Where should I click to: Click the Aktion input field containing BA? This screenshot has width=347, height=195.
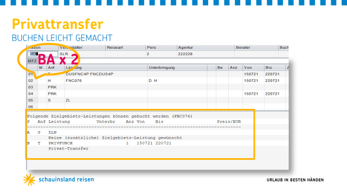click(43, 54)
